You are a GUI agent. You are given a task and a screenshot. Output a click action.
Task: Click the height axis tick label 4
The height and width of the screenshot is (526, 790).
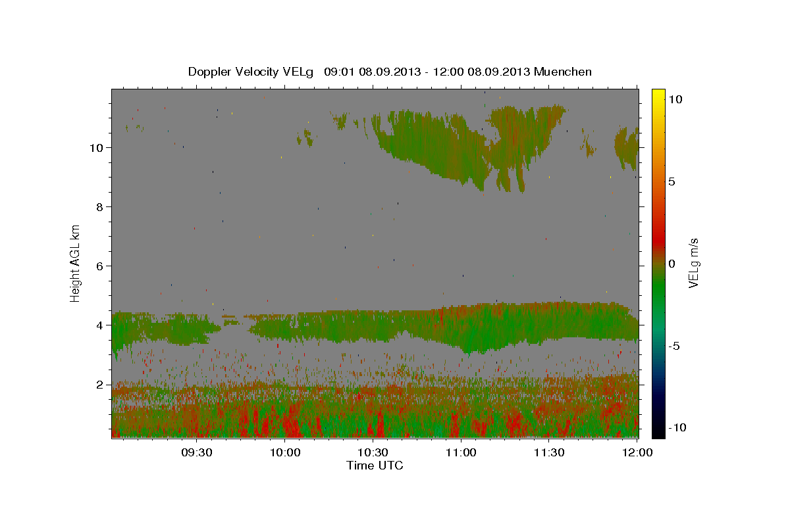coord(100,325)
